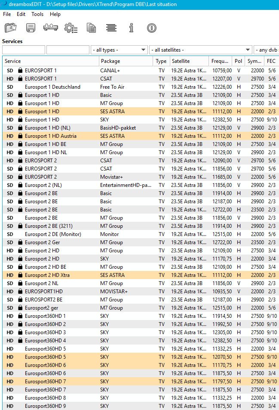This screenshot has width=279, height=410.
Task: Select Eurosport 2 DE (Monitor) service
Action: (141, 234)
